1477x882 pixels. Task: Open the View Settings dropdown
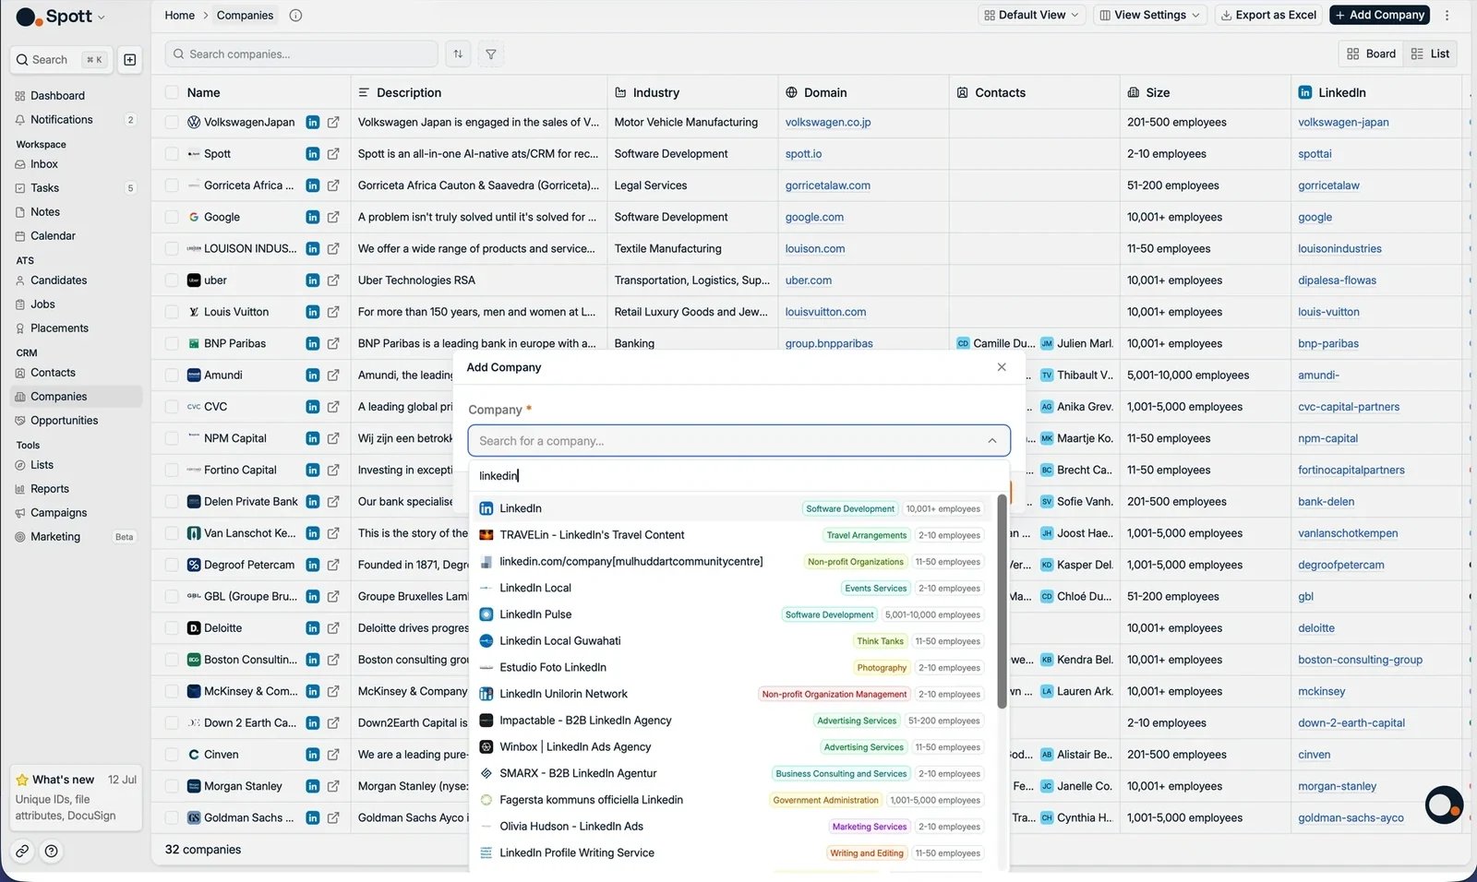click(1149, 16)
